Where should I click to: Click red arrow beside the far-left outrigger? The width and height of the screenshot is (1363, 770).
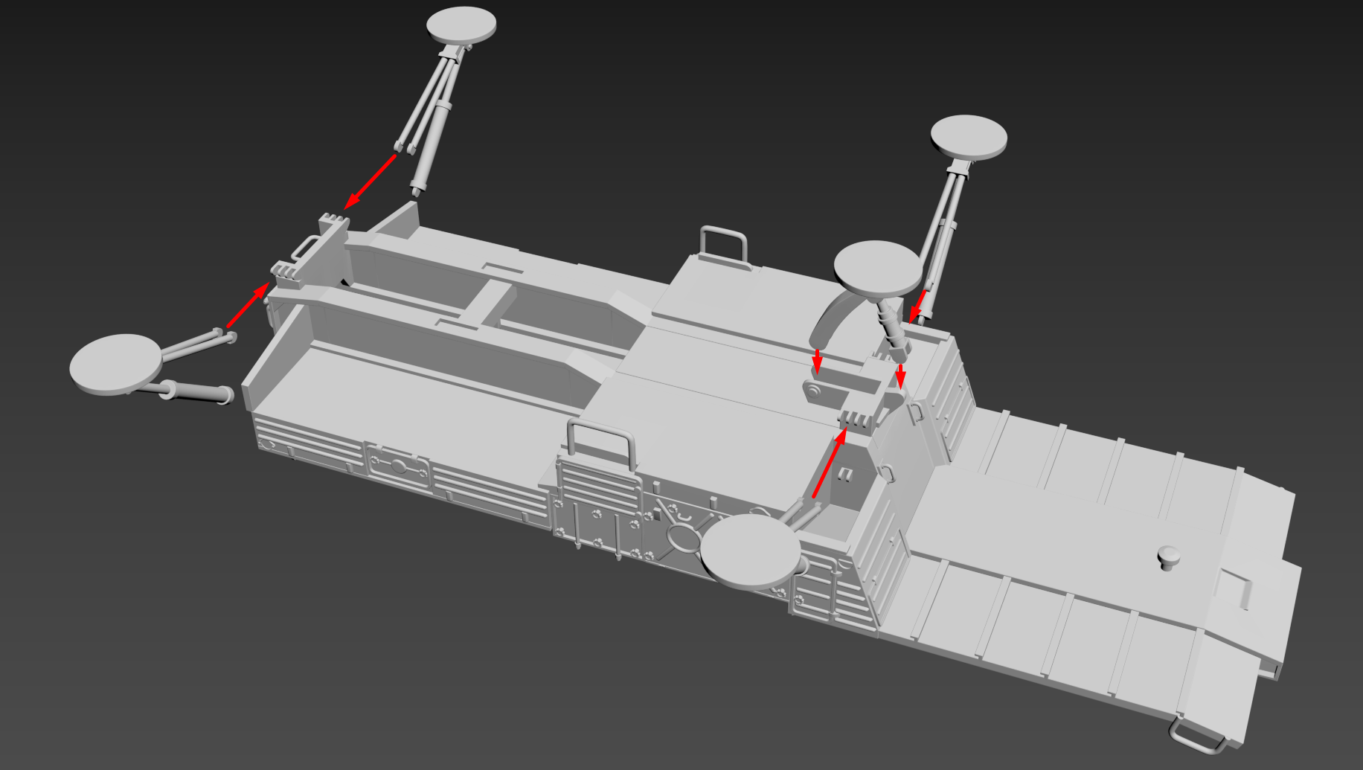[x=247, y=306]
